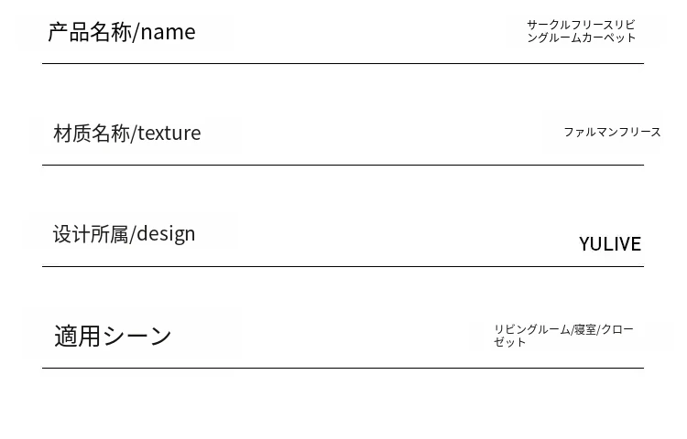Click the English word "design"
687x439 pixels.
click(166, 234)
